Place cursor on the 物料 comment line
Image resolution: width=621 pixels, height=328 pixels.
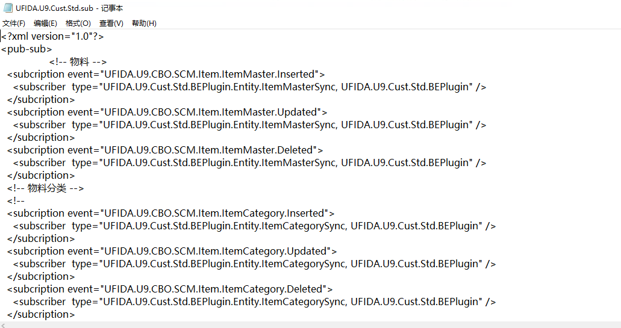(x=78, y=62)
